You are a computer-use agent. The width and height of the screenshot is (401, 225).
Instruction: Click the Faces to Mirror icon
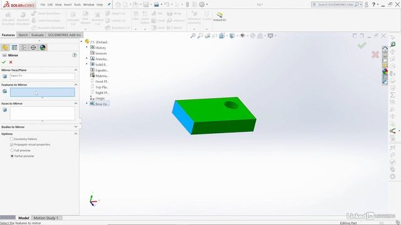click(x=5, y=110)
